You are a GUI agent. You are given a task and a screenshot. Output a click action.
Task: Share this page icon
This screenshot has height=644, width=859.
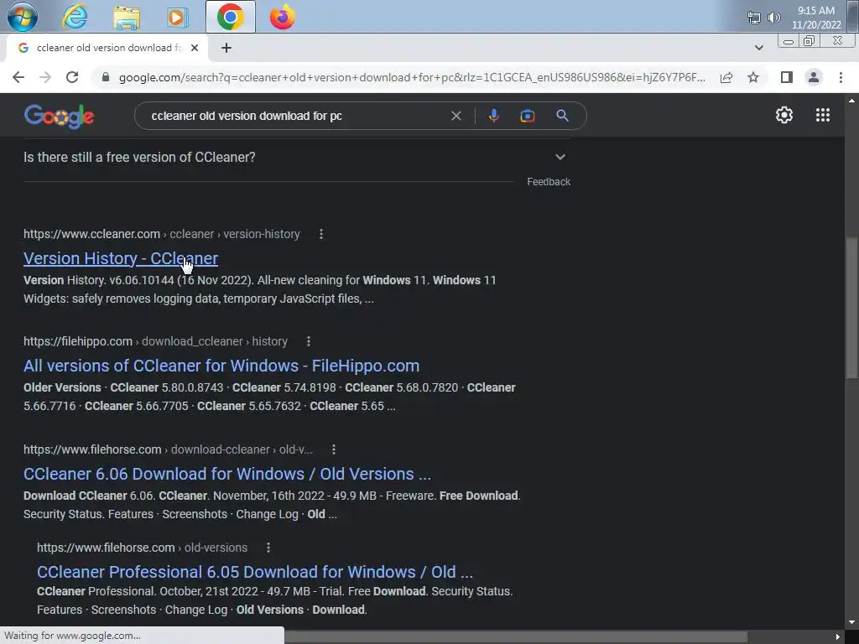coord(726,77)
